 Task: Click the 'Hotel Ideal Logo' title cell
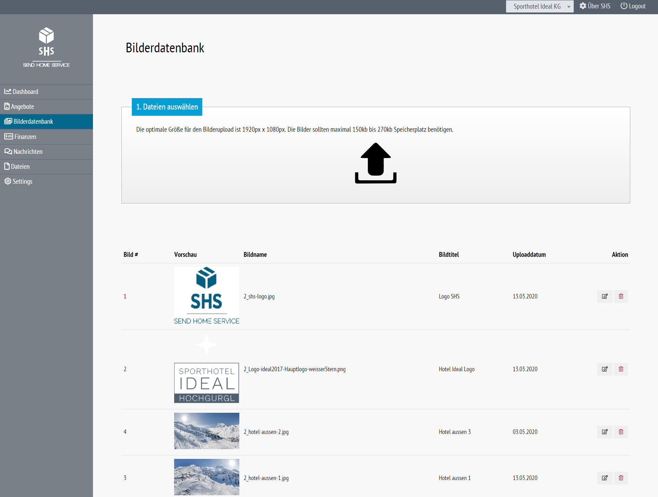(456, 369)
